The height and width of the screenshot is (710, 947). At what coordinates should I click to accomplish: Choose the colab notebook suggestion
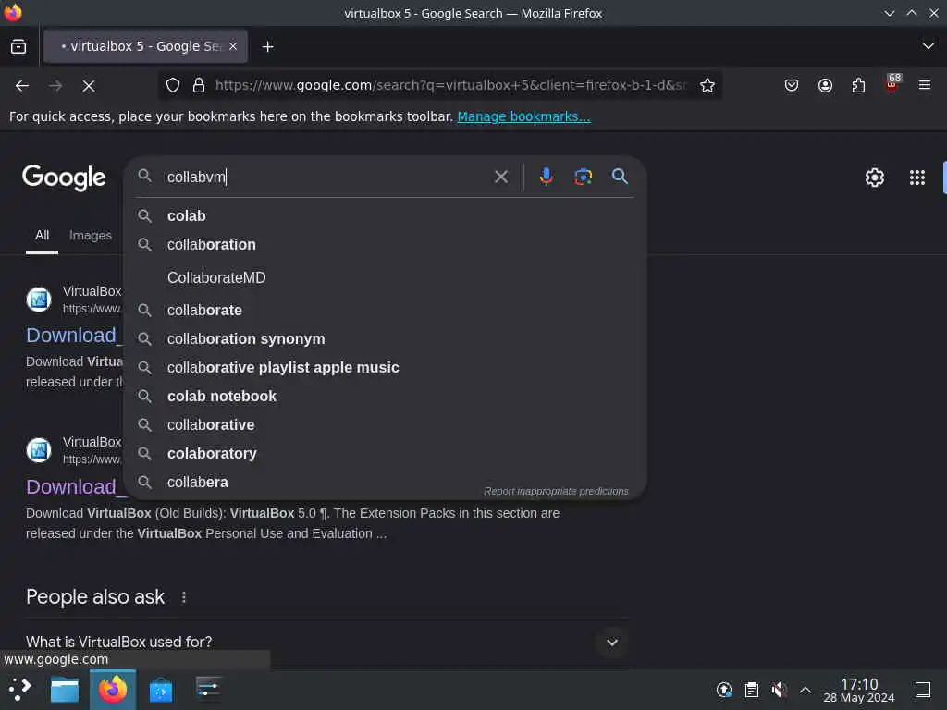[385, 396]
